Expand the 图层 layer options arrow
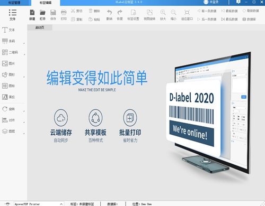 [24, 134]
